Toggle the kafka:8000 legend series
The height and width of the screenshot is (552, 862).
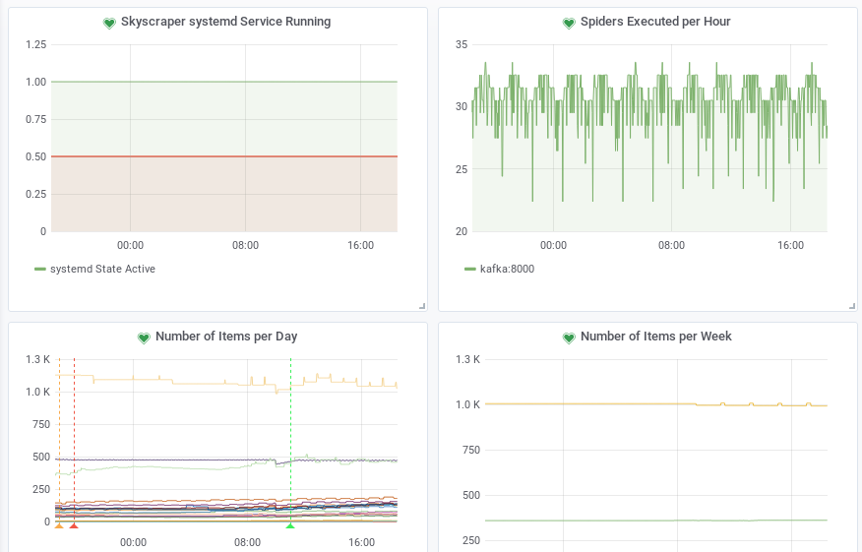click(x=507, y=269)
